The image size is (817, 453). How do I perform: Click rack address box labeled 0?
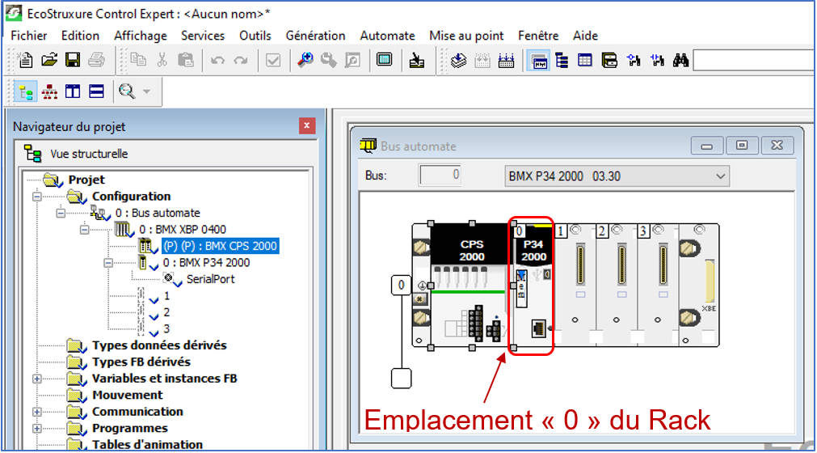401,285
